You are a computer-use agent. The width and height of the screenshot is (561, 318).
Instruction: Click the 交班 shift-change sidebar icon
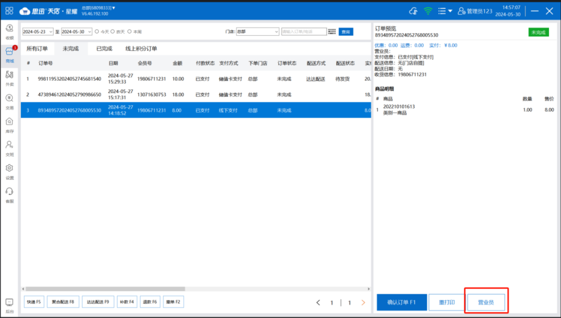(x=8, y=149)
